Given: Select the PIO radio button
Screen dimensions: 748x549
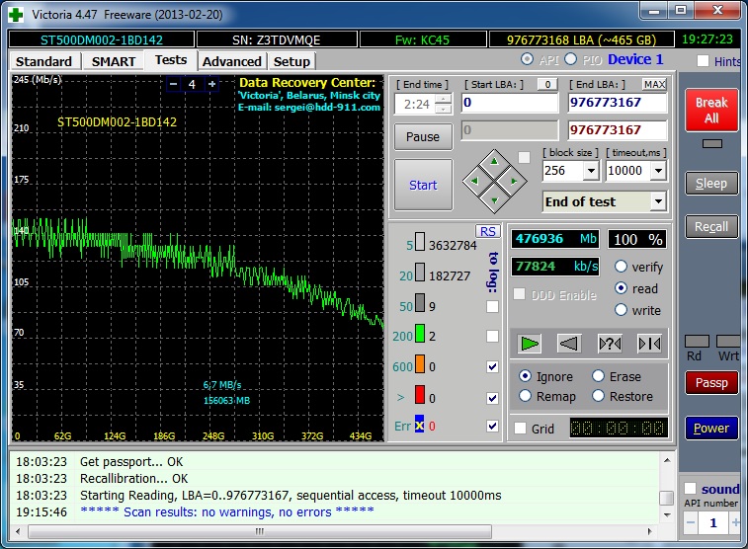Looking at the screenshot, I should pyautogui.click(x=570, y=59).
